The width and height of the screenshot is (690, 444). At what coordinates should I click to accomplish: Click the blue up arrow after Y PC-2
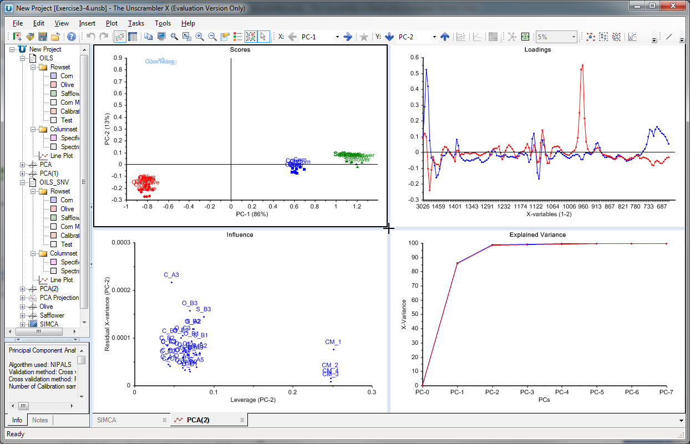pos(445,37)
